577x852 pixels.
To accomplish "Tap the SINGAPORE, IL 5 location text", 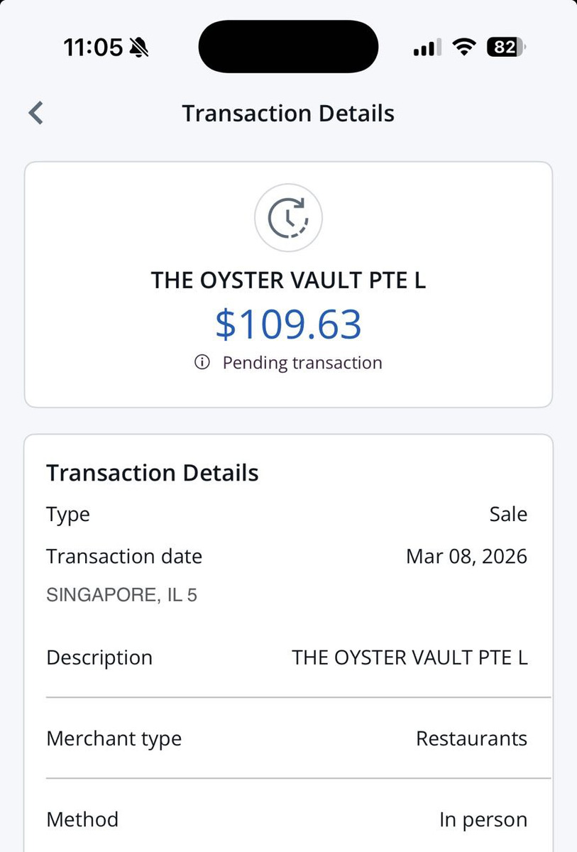I will pos(121,594).
